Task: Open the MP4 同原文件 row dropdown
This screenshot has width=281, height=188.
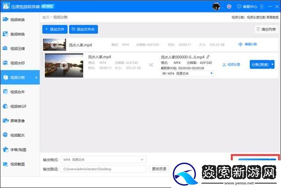Action: [x=187, y=73]
